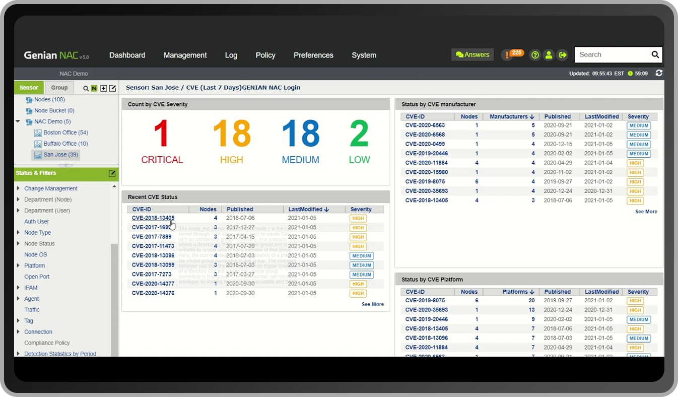The image size is (678, 397).
Task: Click the logout arrow icon
Action: coord(563,55)
